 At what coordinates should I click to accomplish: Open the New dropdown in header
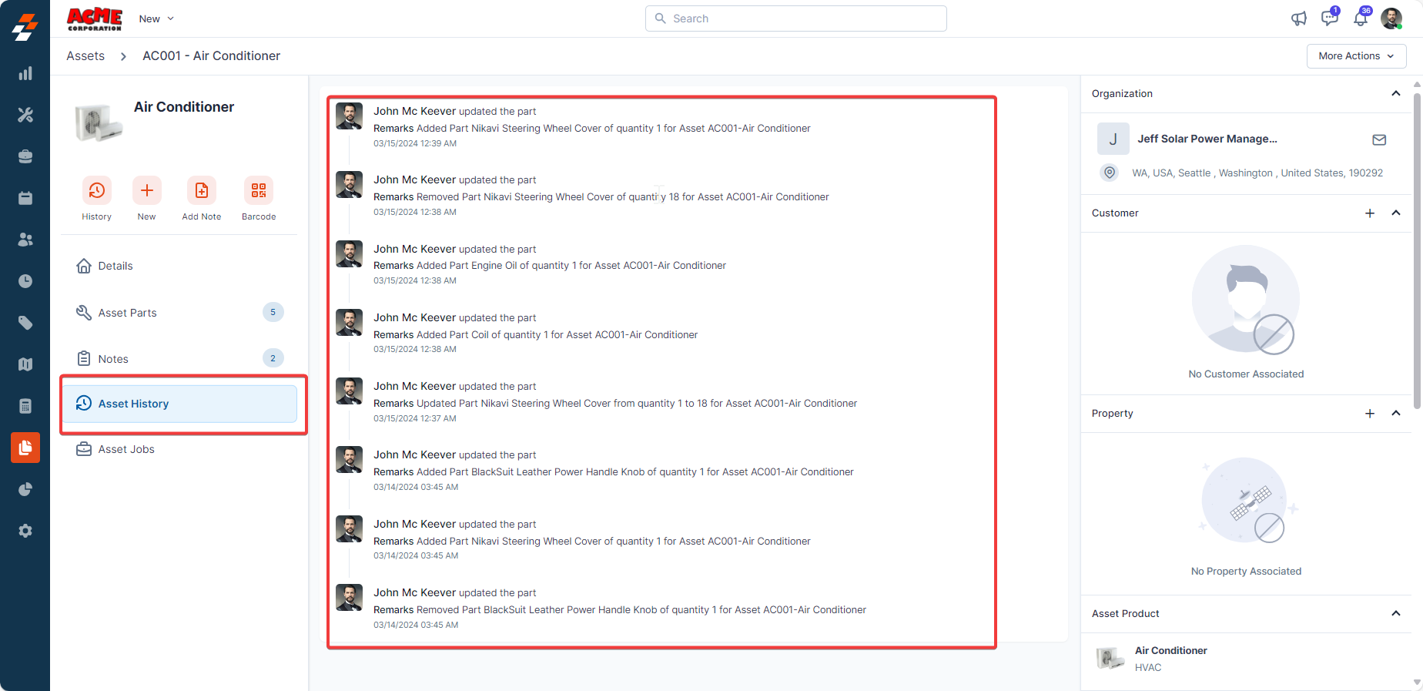156,18
